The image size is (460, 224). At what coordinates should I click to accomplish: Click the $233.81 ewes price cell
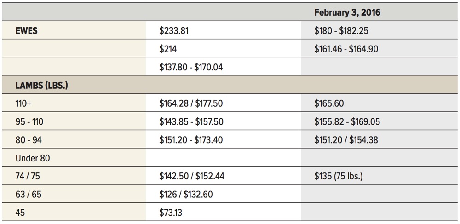[174, 31]
